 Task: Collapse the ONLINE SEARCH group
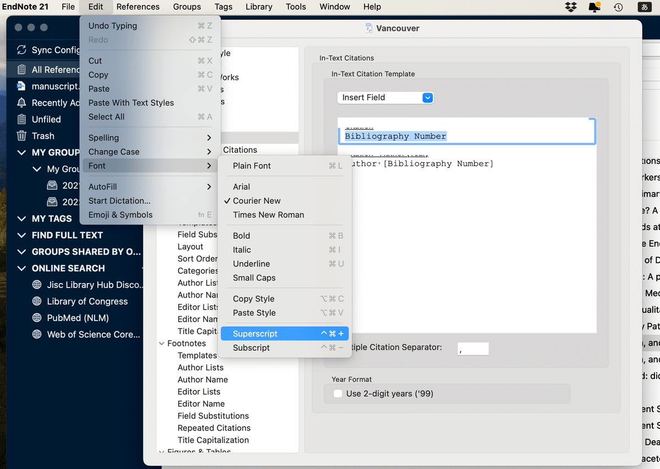coord(22,268)
